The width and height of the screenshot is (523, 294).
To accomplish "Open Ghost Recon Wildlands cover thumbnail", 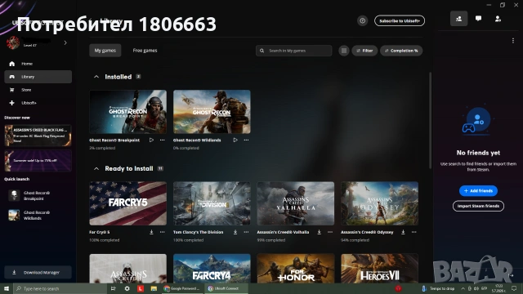I will coord(212,112).
